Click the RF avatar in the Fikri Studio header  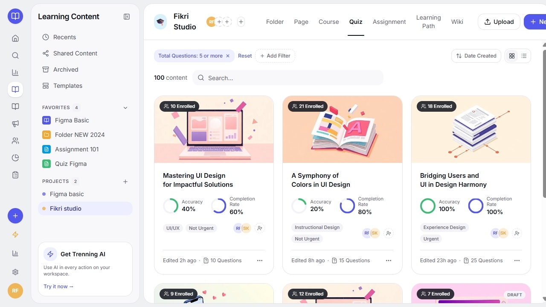[x=211, y=22]
